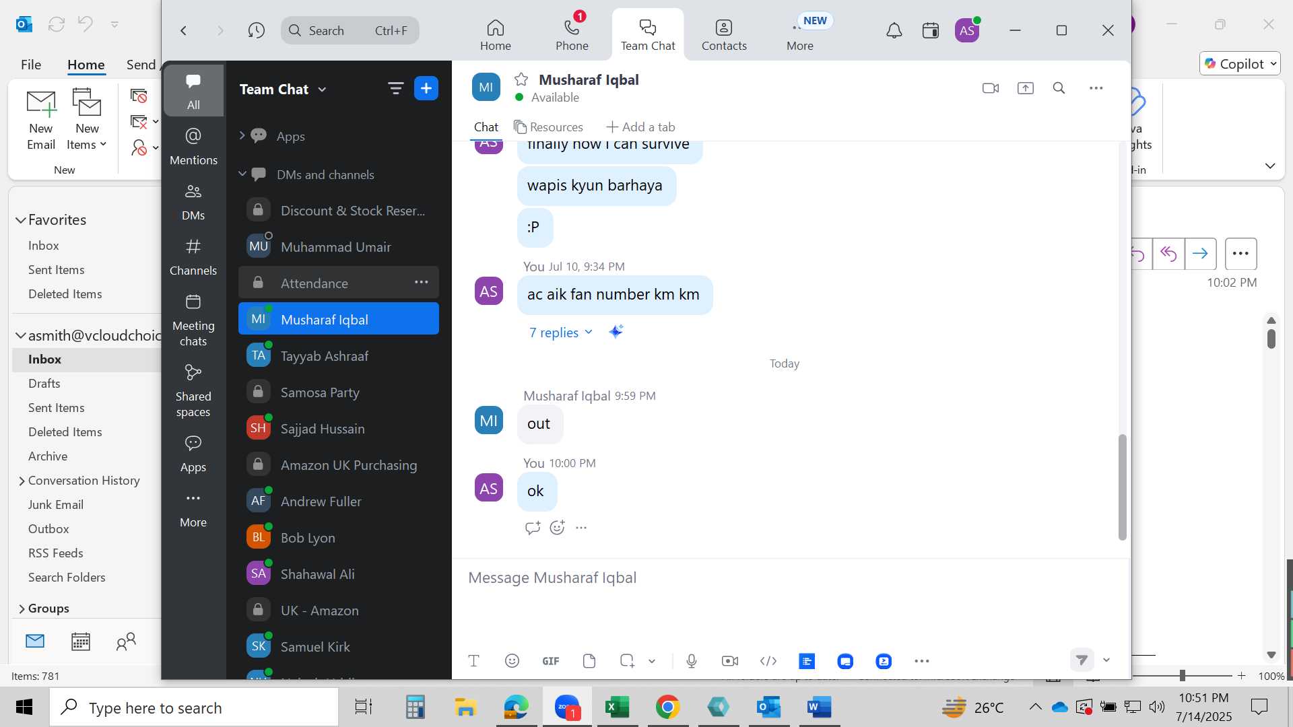Open the Channels sidebar section
The height and width of the screenshot is (727, 1293).
(x=193, y=256)
